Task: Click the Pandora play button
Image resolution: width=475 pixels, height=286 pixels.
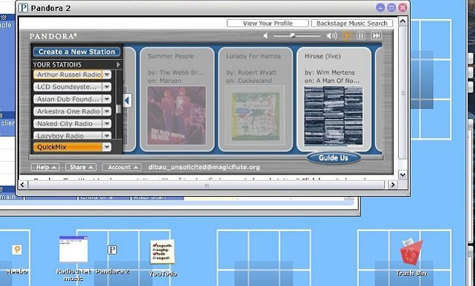Action: [346, 36]
